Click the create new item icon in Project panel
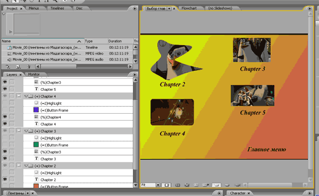The width and height of the screenshot is (319, 196). pos(18,66)
